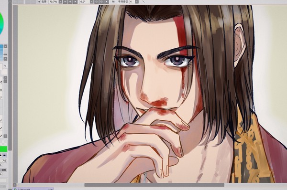The height and width of the screenshot is (190, 287).
Task: Click the horizontal canvas scrollbar thumb
Action: [x=154, y=185]
